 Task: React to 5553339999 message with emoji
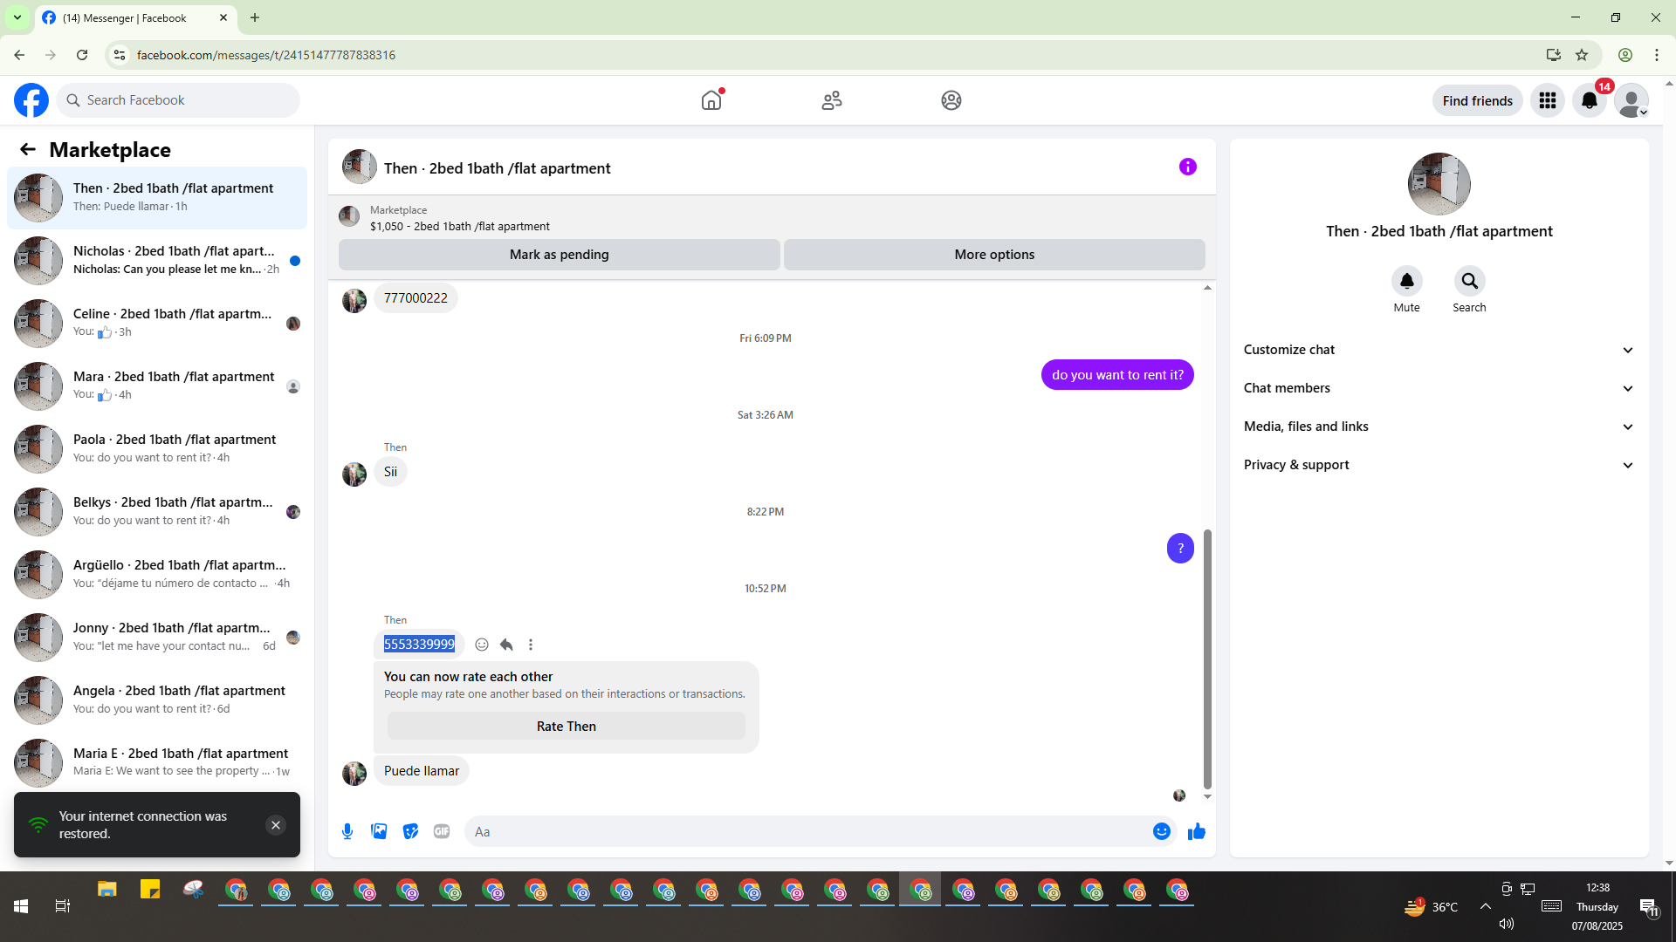[482, 645]
